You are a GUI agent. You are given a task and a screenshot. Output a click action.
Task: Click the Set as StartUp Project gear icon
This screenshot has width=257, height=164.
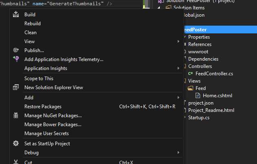[x=16, y=144]
